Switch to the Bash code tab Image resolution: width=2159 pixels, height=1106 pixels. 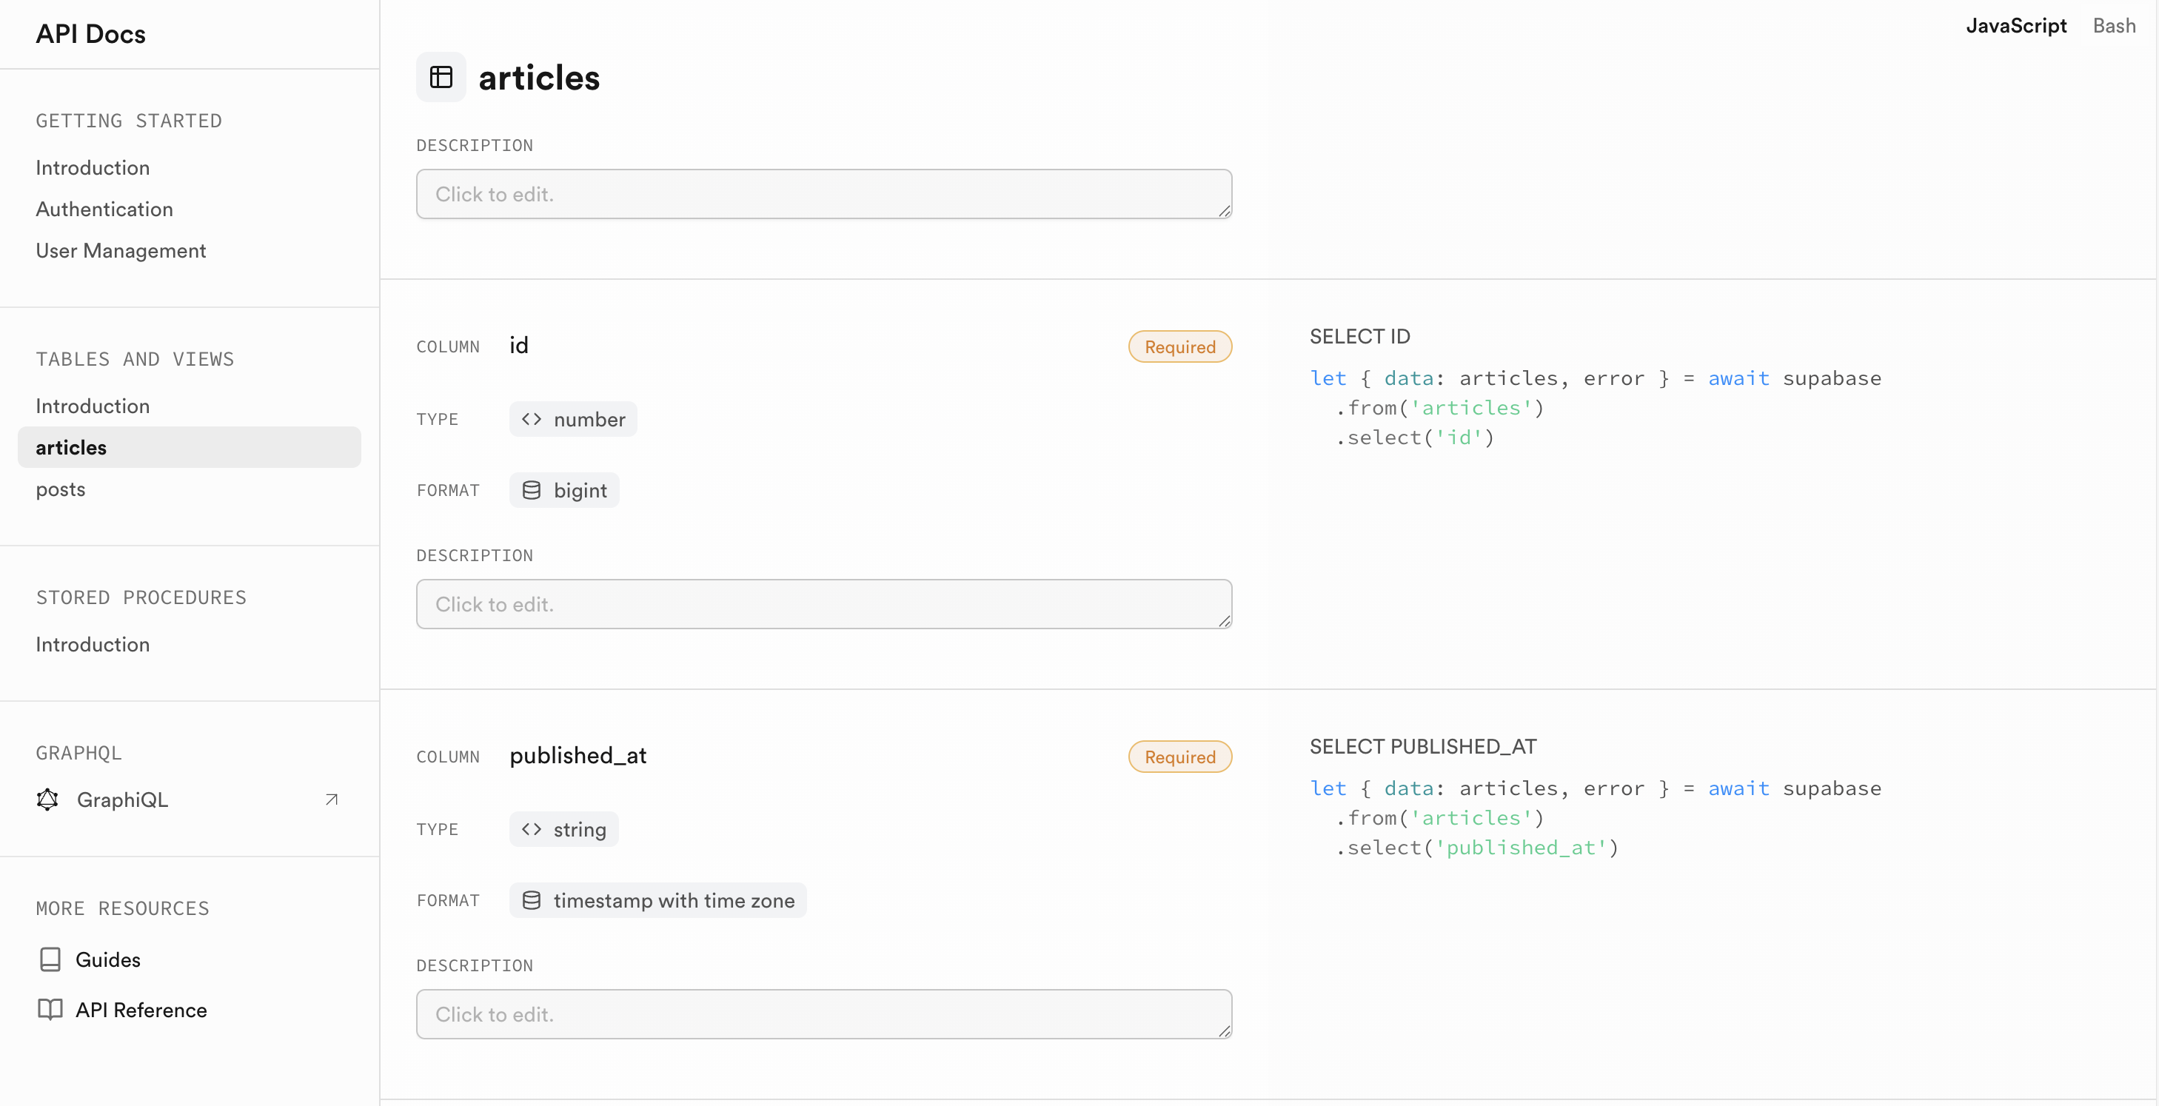(2114, 26)
